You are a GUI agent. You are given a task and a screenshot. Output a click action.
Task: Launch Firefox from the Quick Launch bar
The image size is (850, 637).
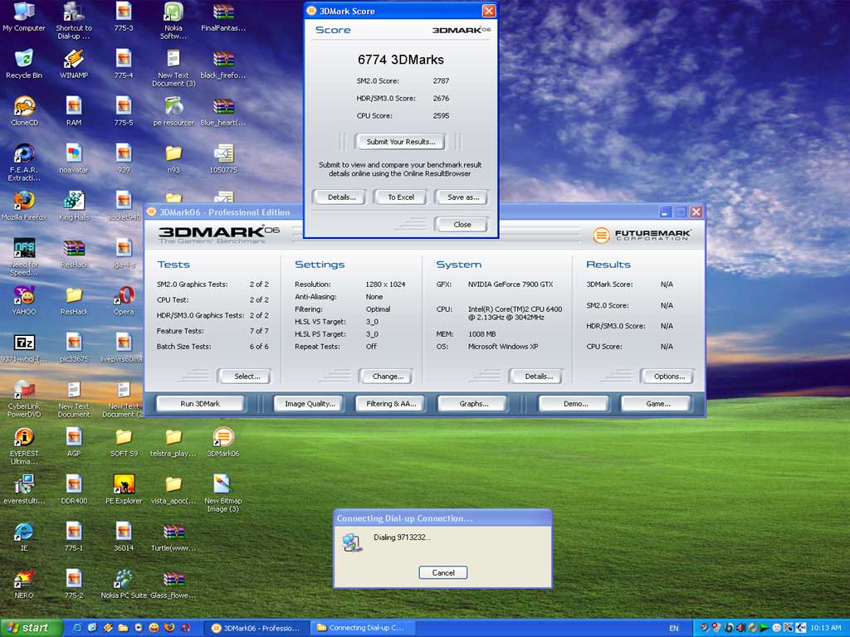click(x=169, y=628)
